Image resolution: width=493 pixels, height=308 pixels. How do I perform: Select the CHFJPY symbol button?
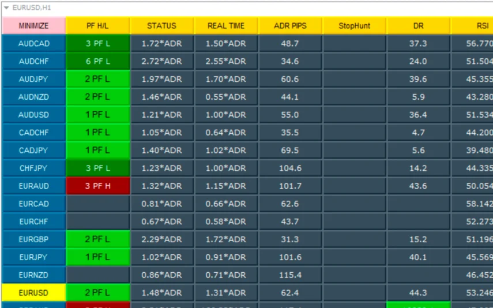(x=33, y=168)
